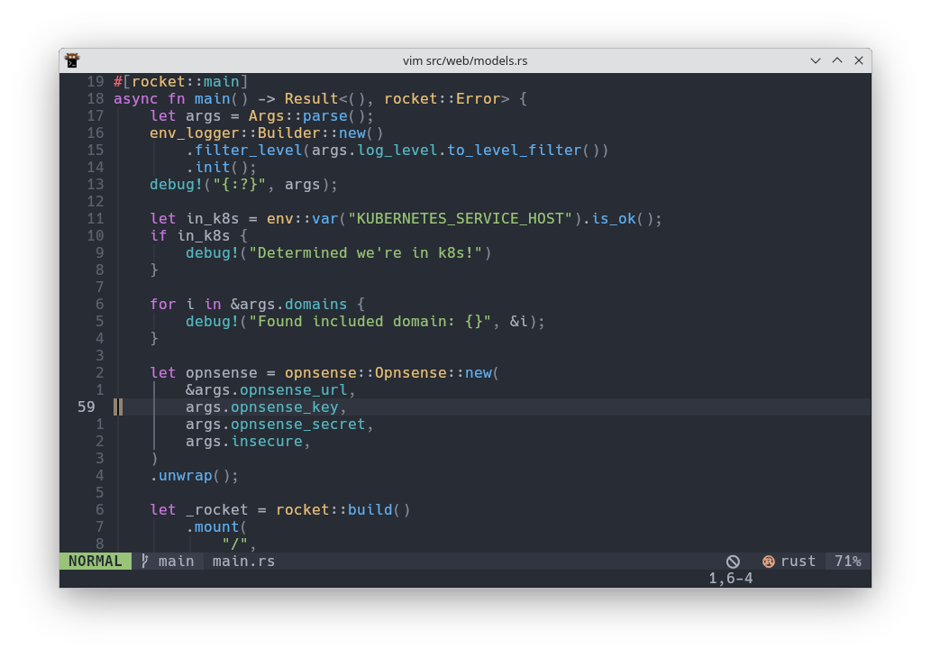Viewport: 931px width, 658px height.
Task: Click 'Args::parse()' call
Action: pyautogui.click(x=306, y=115)
